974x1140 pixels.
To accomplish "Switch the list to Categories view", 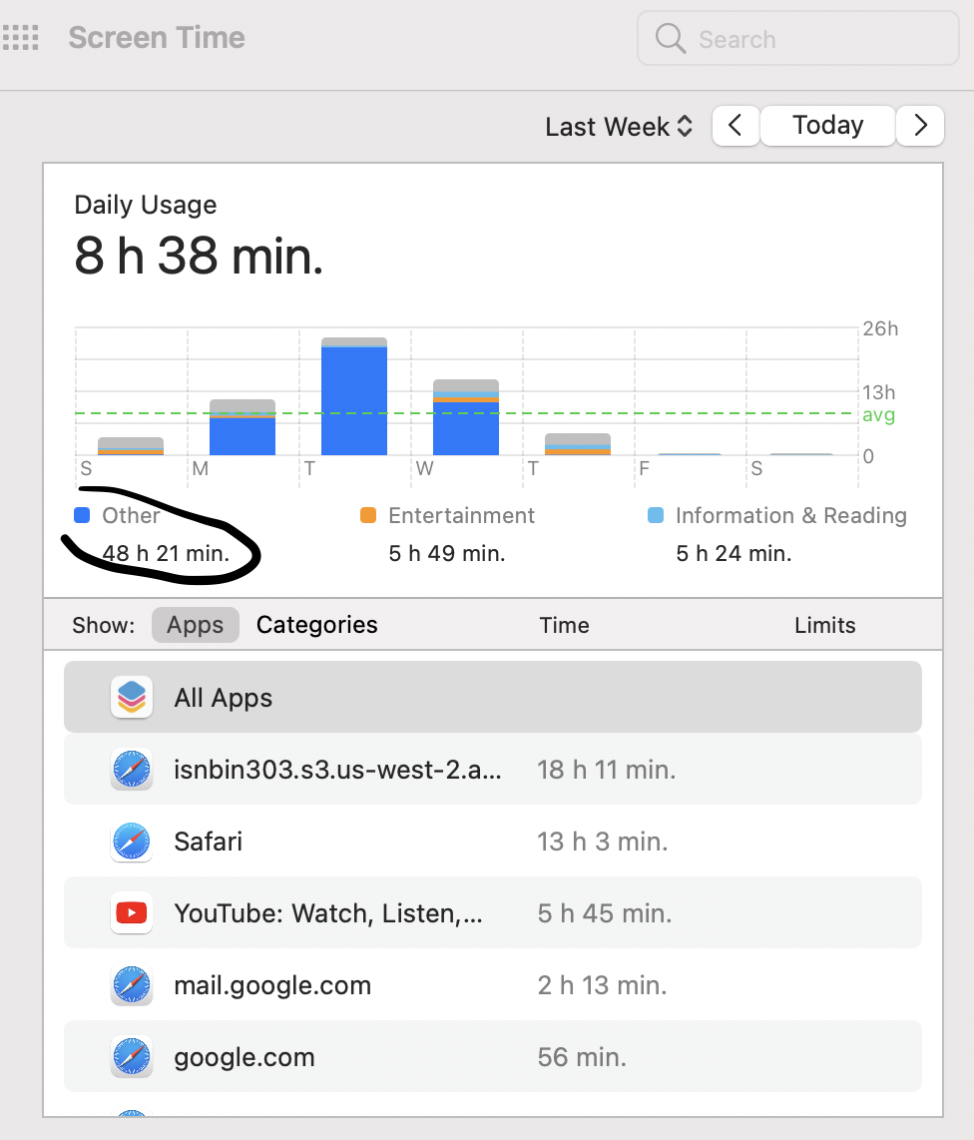I will 317,625.
